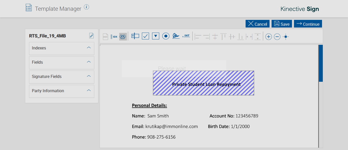Add a text field tool

[135, 36]
